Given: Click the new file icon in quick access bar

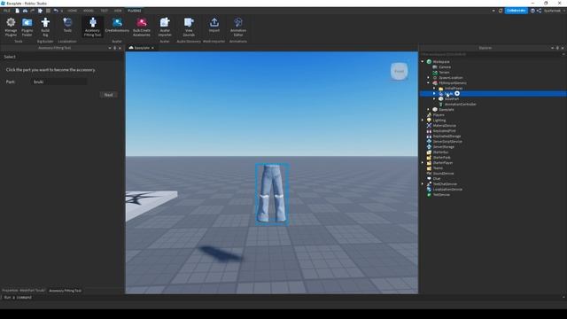Looking at the screenshot, I should coord(18,11).
